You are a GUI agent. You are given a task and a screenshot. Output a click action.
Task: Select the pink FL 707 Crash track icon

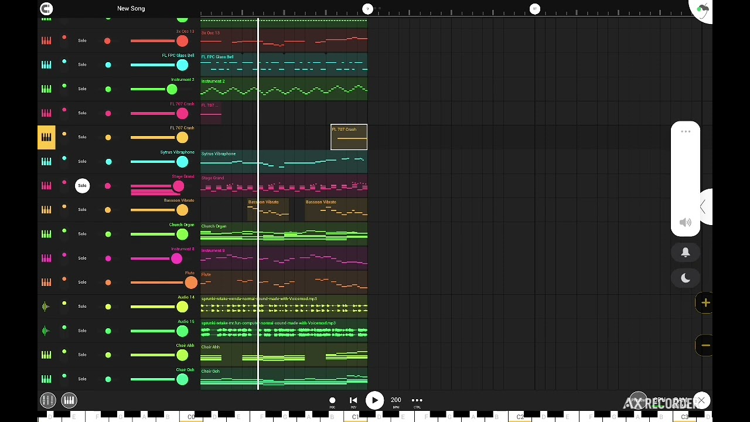[46, 113]
